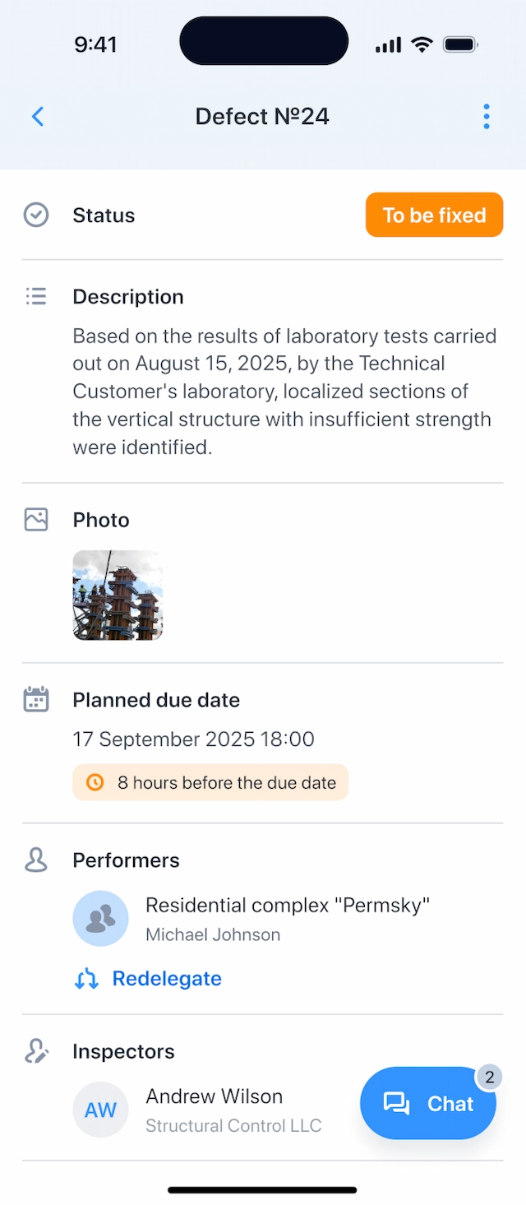Tap the Redelegate link
Viewport: 526px width, 1205px height.
coord(167,979)
